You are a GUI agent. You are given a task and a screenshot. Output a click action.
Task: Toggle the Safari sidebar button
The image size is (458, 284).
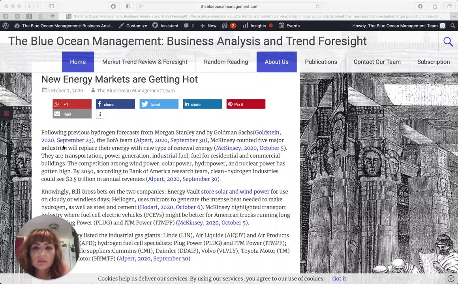(51, 6)
